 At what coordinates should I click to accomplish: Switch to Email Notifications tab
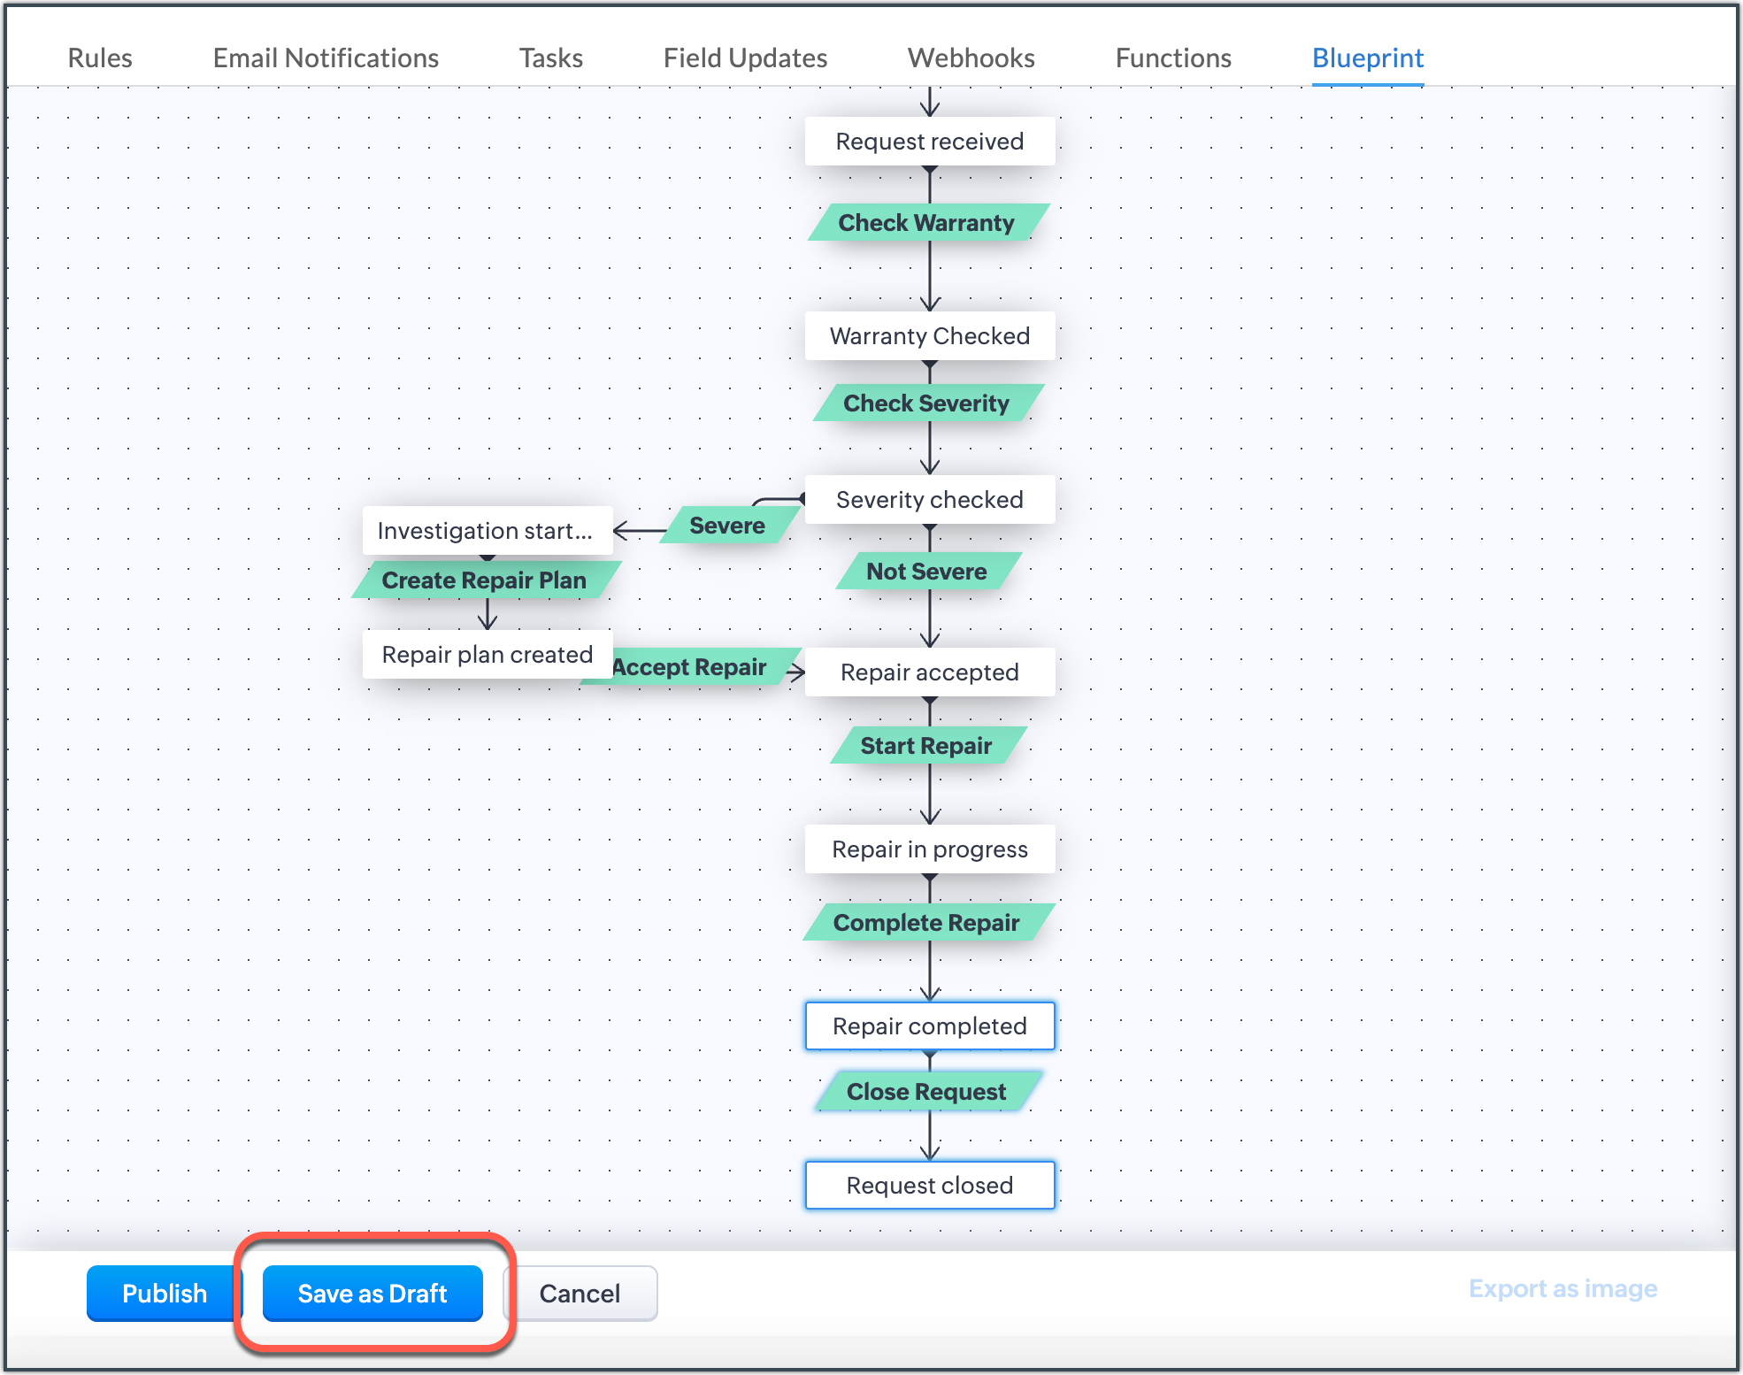[x=326, y=58]
